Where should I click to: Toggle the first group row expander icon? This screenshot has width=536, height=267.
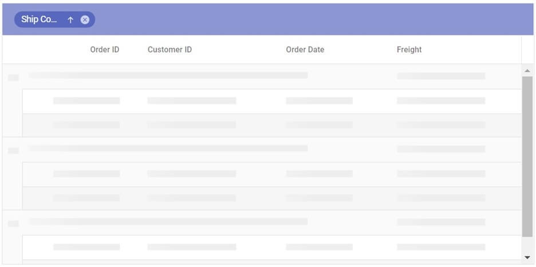pos(13,77)
